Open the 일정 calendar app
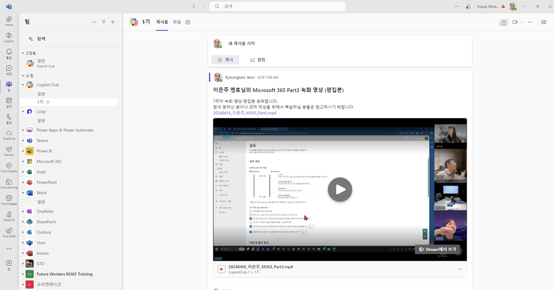 9,101
